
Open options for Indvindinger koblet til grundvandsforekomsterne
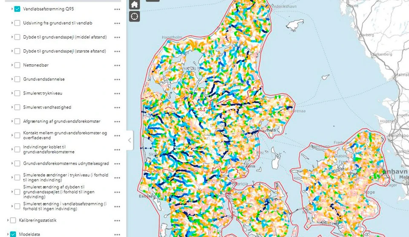point(117,150)
